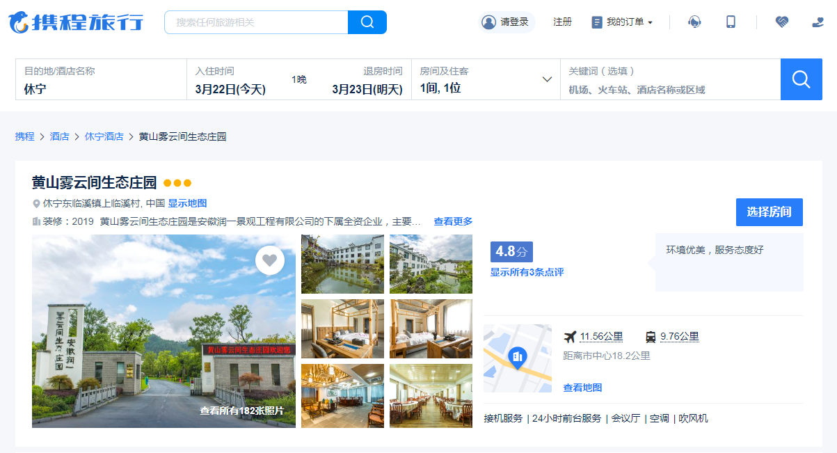Click 距离市中心18.2公里 text
This screenshot has height=453, width=837.
click(607, 356)
